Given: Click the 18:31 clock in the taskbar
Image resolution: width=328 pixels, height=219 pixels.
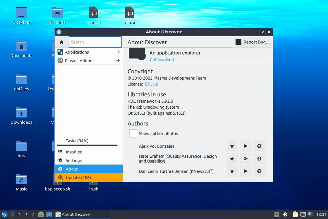Looking at the screenshot, I should point(321,214).
